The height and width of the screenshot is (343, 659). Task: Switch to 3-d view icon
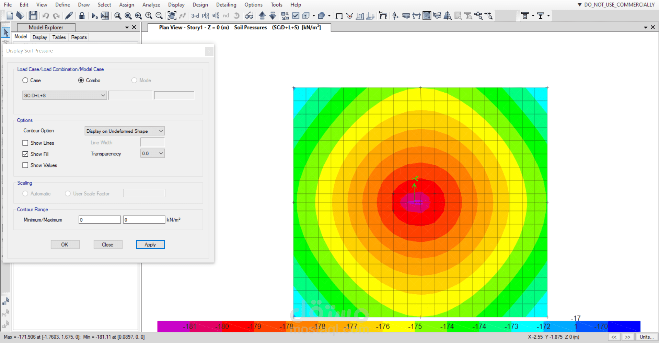[x=195, y=15]
